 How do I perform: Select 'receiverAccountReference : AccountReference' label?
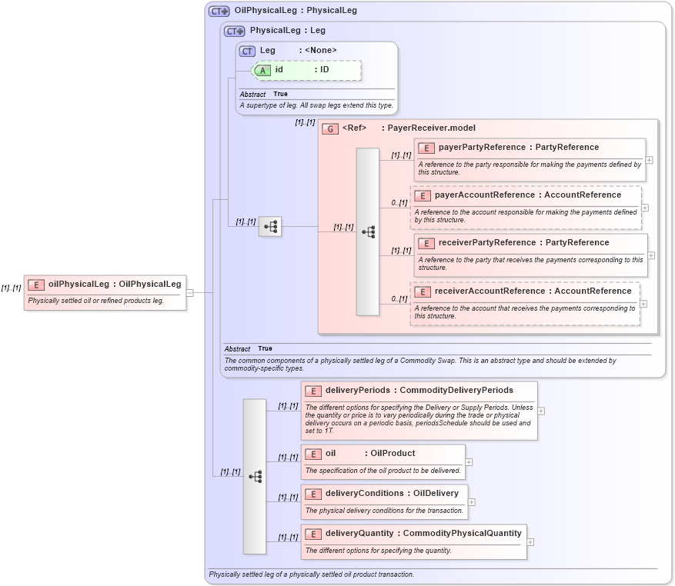pyautogui.click(x=533, y=291)
